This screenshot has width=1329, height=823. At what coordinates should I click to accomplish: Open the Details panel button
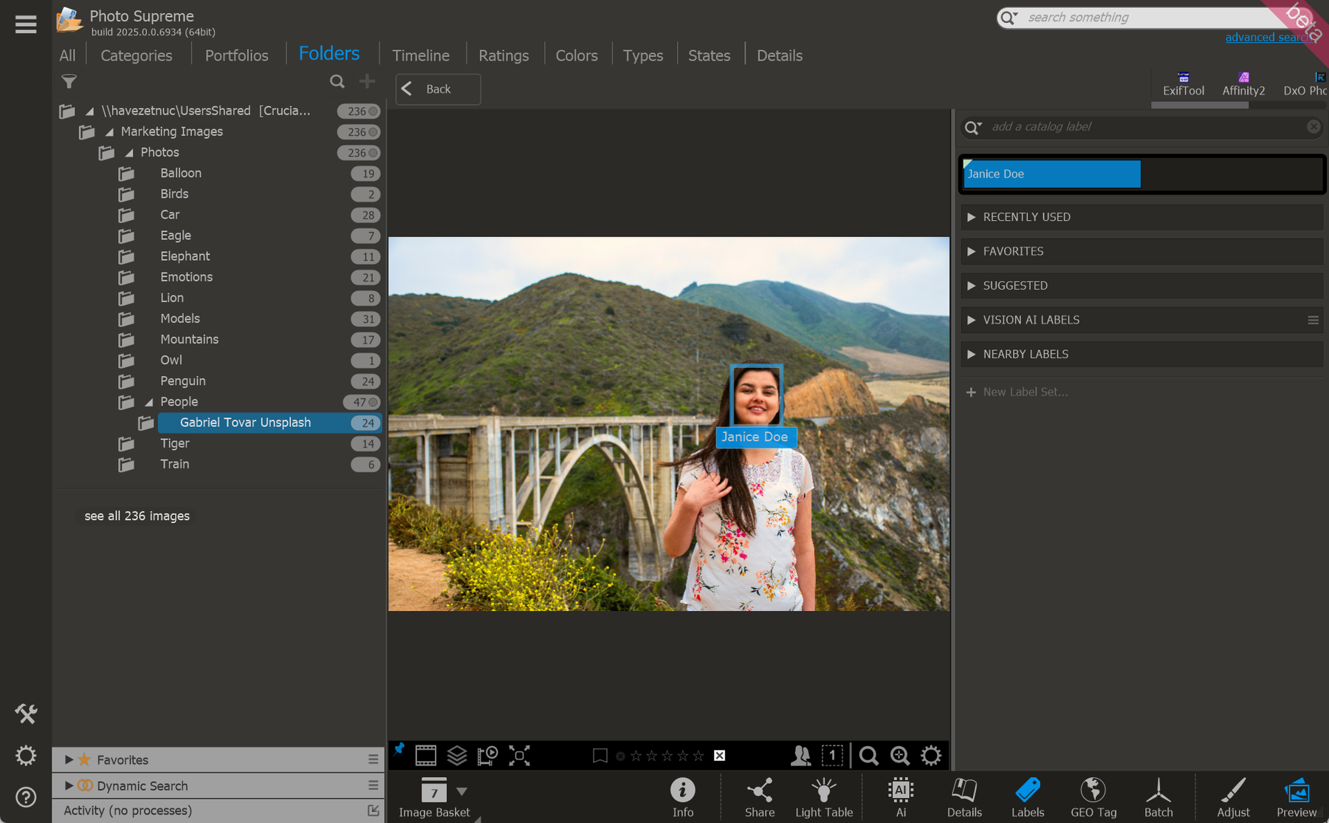(964, 797)
